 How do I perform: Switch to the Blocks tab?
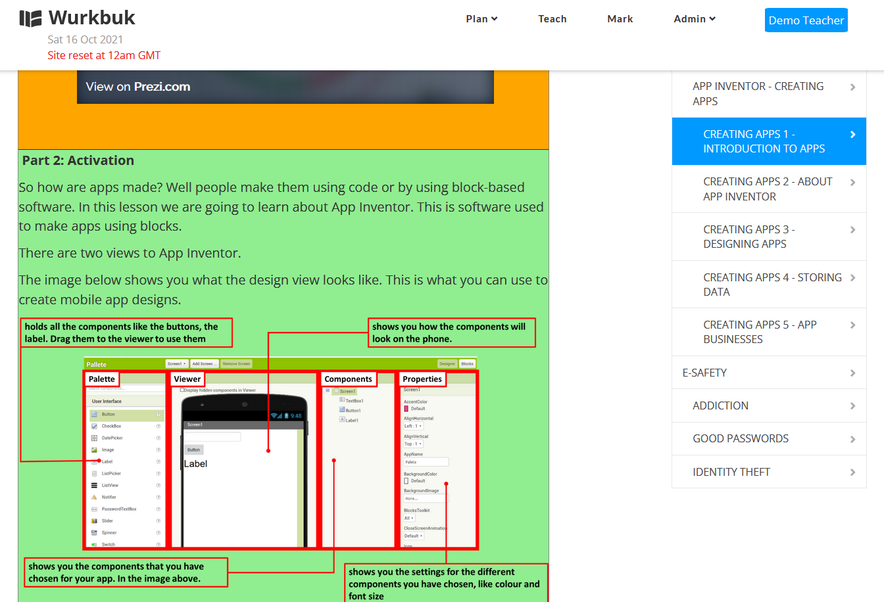[468, 363]
